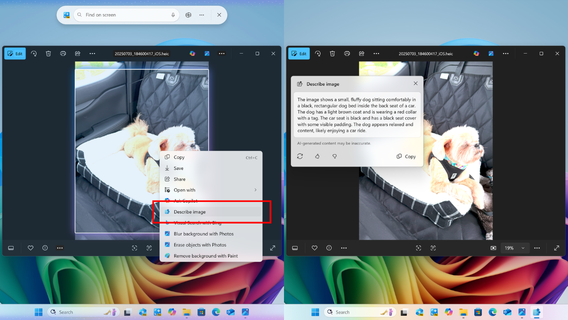Enter fullscreen in left Photos window
The image size is (568, 320).
pos(273,248)
